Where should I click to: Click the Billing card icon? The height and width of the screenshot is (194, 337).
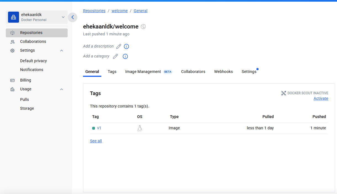[12, 80]
